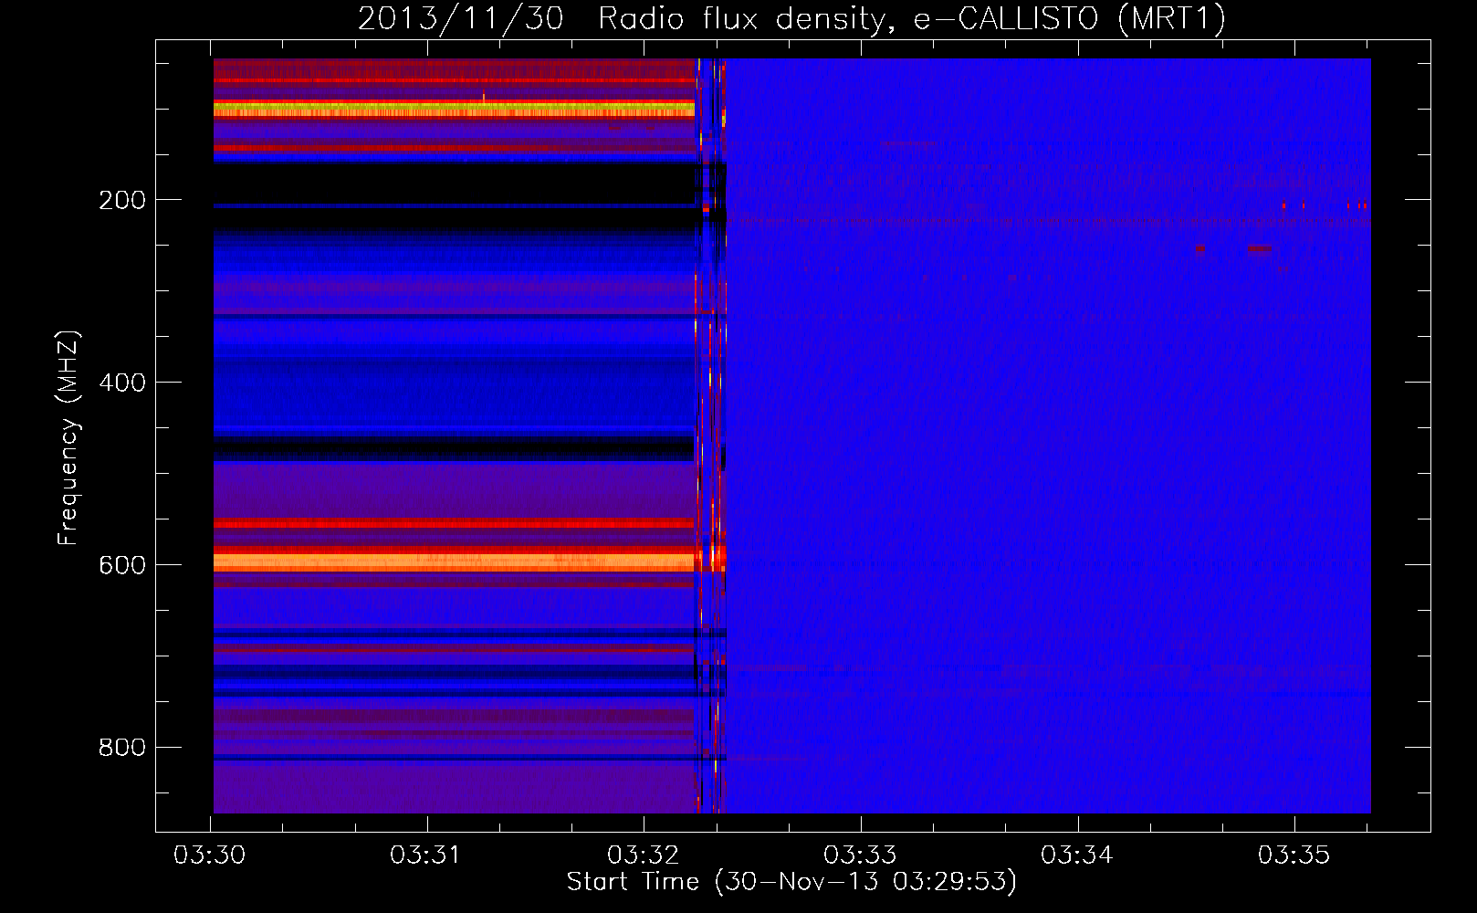Click the '400' frequency tick label
This screenshot has height=913, width=1477.
click(x=122, y=383)
